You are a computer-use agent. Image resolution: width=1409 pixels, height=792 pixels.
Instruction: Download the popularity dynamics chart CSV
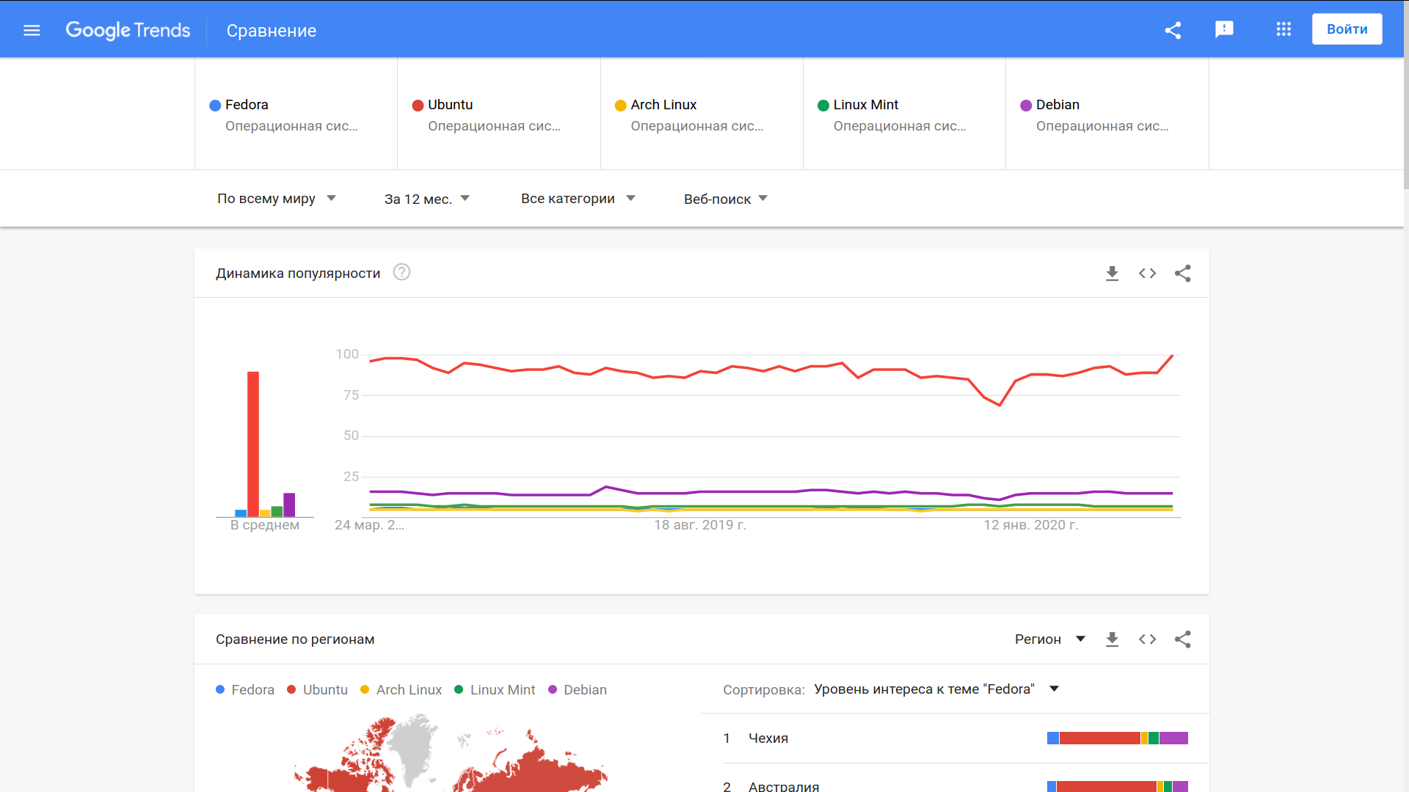pos(1113,274)
